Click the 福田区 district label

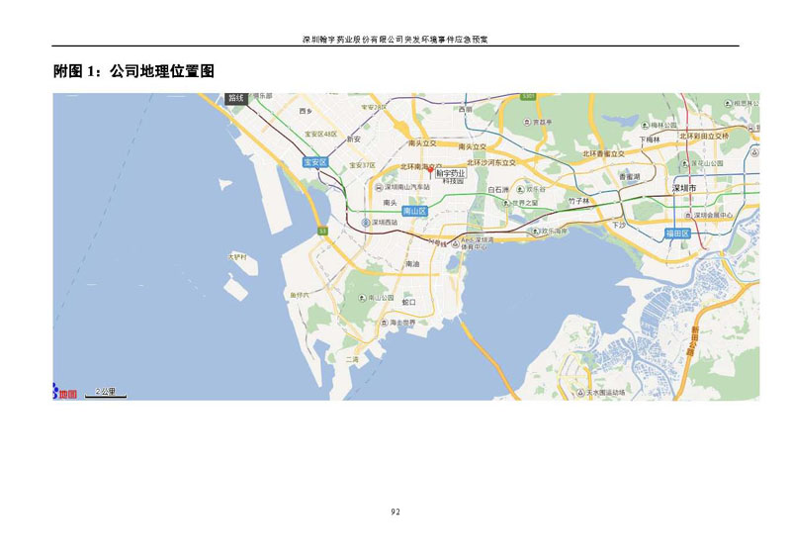(x=676, y=233)
